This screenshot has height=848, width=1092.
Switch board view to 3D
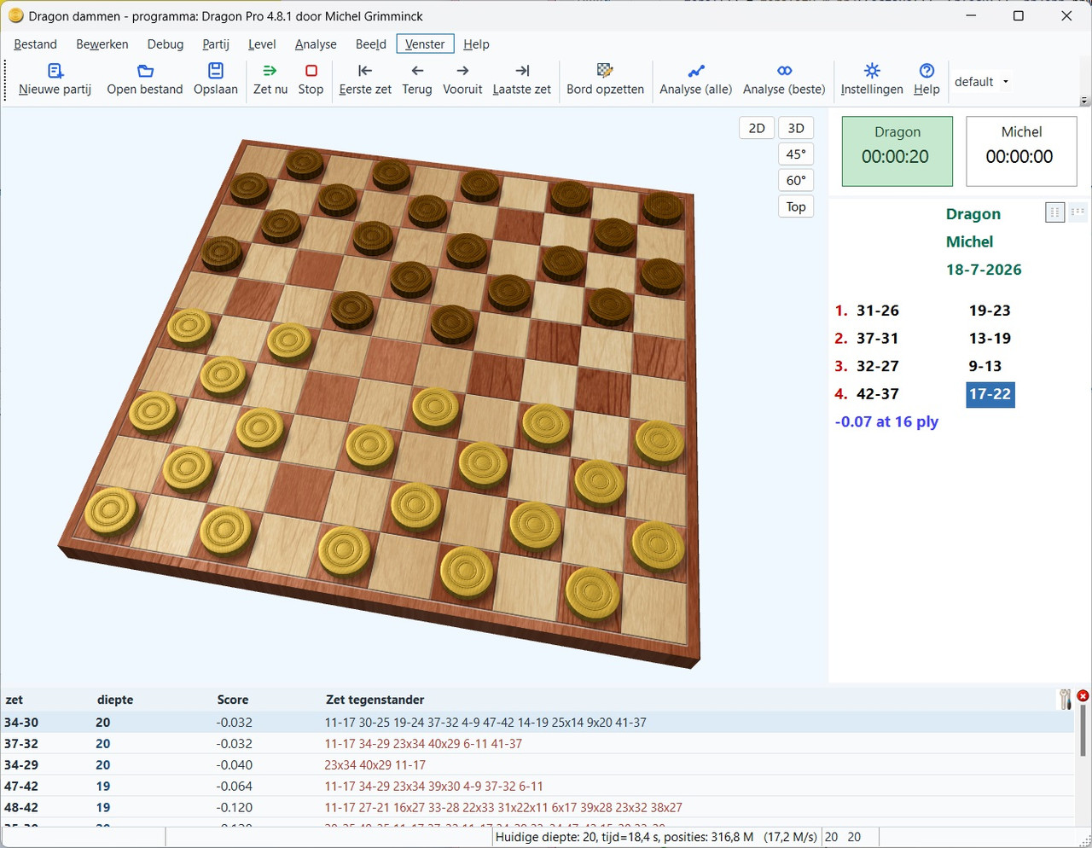(796, 128)
